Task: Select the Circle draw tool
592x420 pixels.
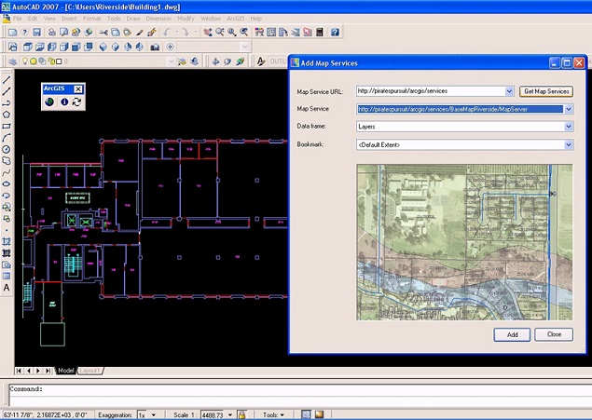Action: (7, 149)
